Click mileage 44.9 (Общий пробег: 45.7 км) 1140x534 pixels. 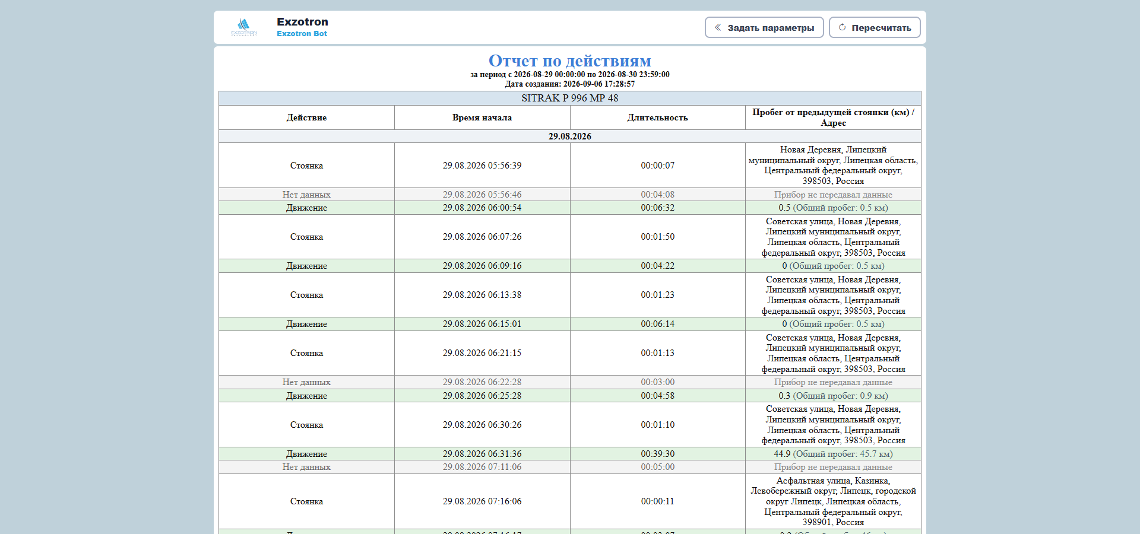point(833,454)
